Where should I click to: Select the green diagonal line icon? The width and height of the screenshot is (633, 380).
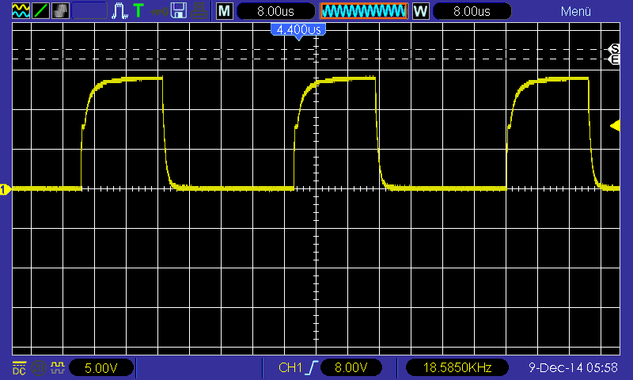(40, 11)
